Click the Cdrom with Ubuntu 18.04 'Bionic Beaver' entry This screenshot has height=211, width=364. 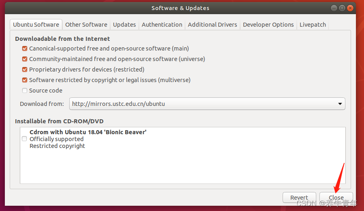click(x=88, y=132)
